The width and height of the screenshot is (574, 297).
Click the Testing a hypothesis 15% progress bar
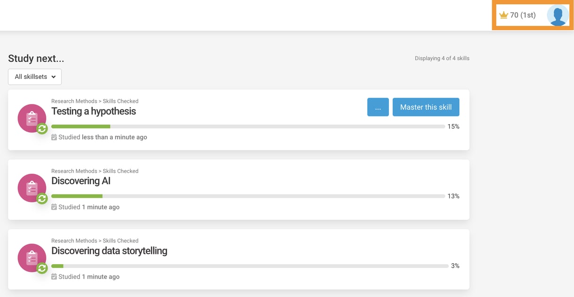point(248,126)
